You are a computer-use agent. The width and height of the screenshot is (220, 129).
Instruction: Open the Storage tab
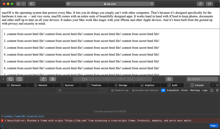(121, 85)
